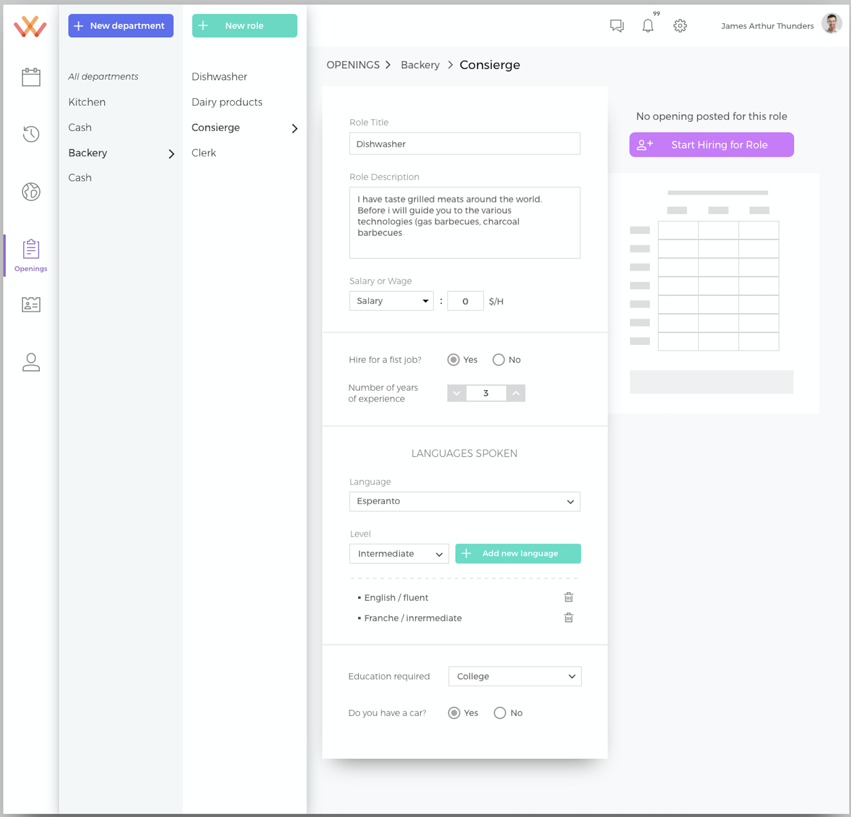Open the history clock icon in sidebar
Image resolution: width=851 pixels, height=817 pixels.
[31, 134]
